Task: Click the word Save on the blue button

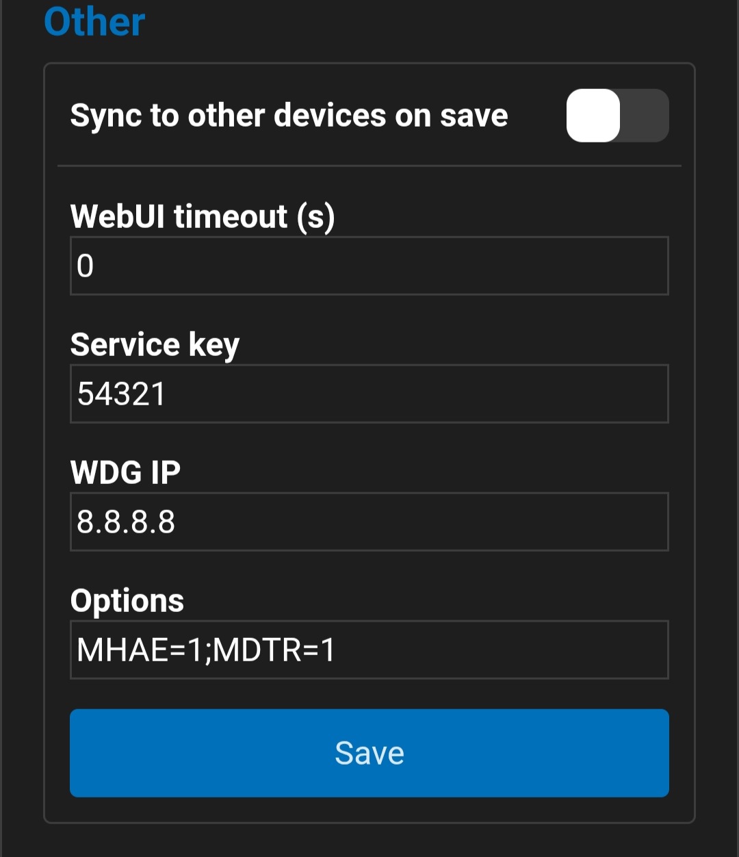Action: coord(369,753)
